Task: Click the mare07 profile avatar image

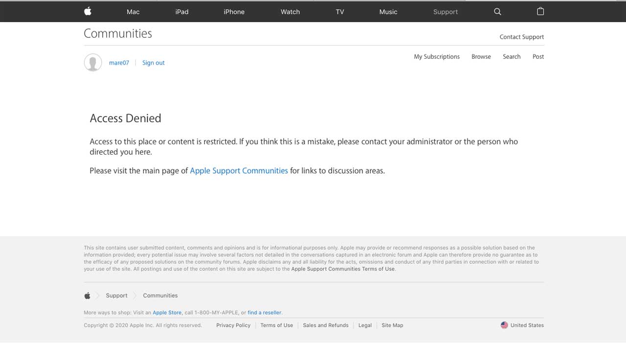Action: coord(93,63)
